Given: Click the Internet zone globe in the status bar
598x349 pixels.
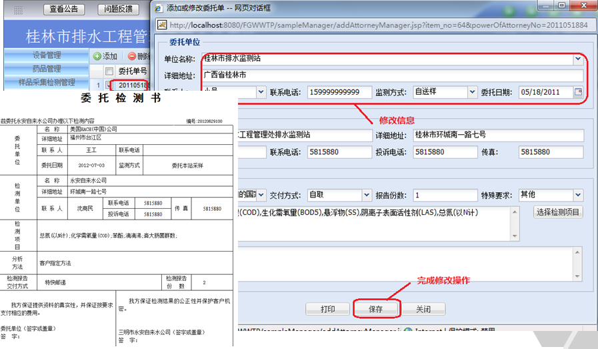Looking at the screenshot, I should 408,330.
